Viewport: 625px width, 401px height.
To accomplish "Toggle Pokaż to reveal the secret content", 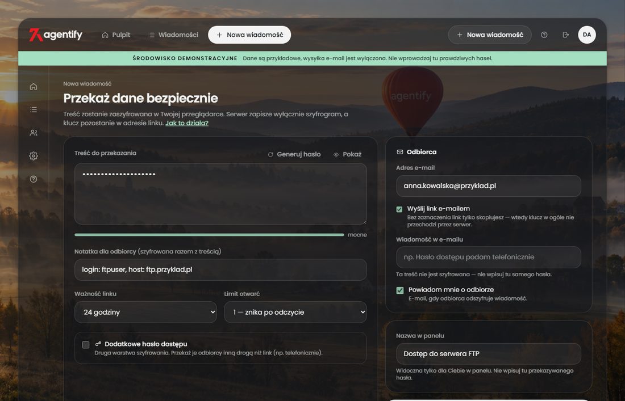I will click(x=348, y=154).
